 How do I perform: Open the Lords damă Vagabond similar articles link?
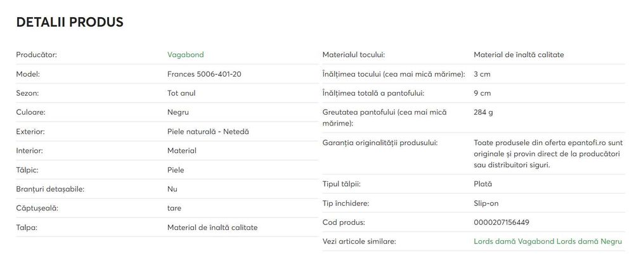pos(514,241)
